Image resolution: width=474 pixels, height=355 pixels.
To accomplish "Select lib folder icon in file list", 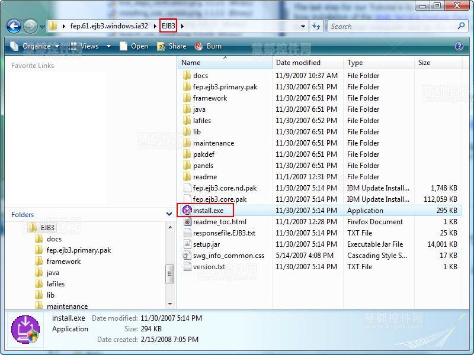I will (x=187, y=131).
